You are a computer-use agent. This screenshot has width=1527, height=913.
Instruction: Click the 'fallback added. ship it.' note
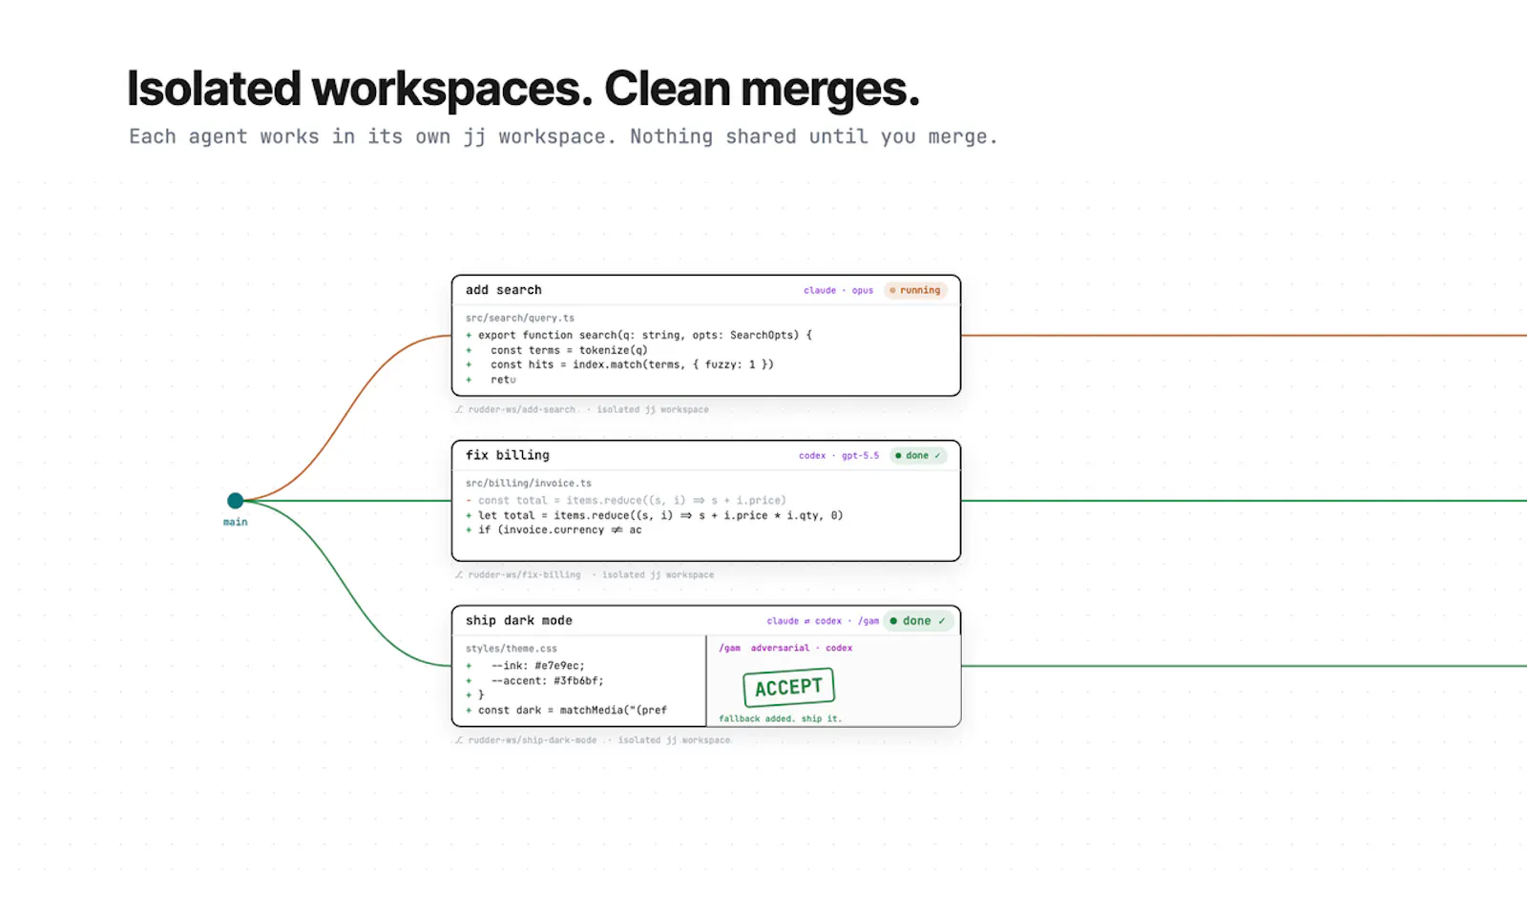click(x=780, y=718)
